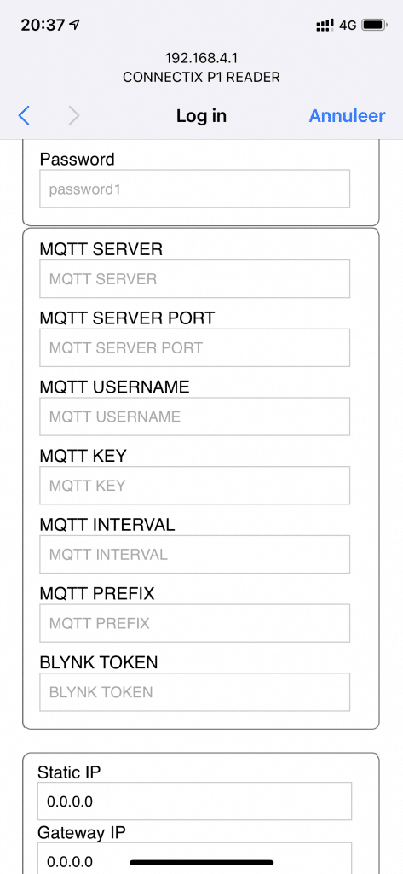This screenshot has height=874, width=403.
Task: Tap the home indicator bar
Action: pyautogui.click(x=201, y=862)
